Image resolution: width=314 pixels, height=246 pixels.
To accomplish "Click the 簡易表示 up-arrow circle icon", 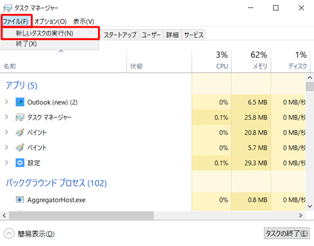I will (x=9, y=233).
